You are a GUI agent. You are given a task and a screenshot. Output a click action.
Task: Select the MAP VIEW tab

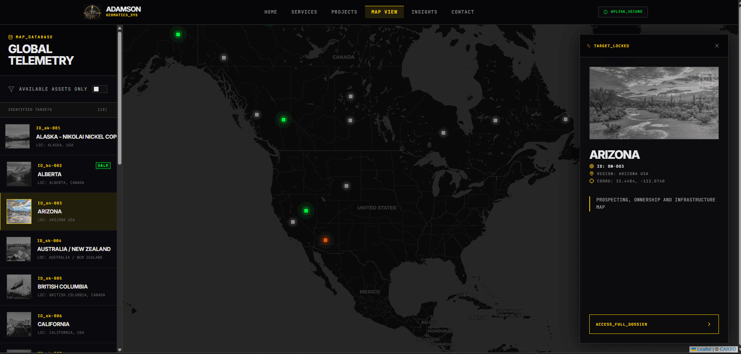click(384, 12)
